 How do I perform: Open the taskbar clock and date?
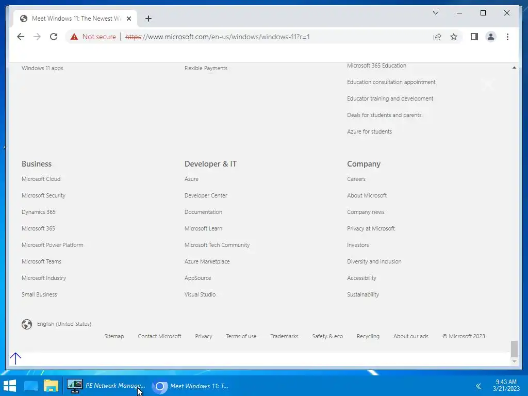pos(506,385)
